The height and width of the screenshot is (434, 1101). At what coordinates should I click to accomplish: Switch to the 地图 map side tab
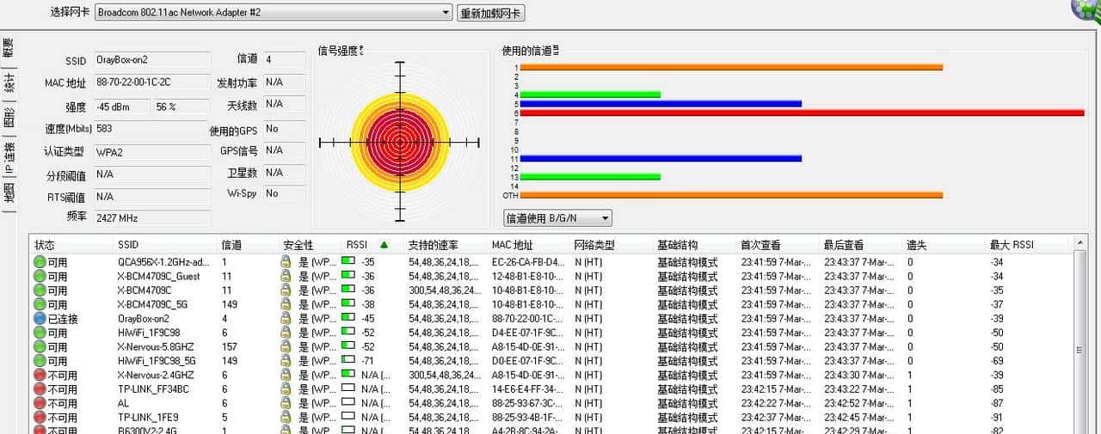click(9, 193)
